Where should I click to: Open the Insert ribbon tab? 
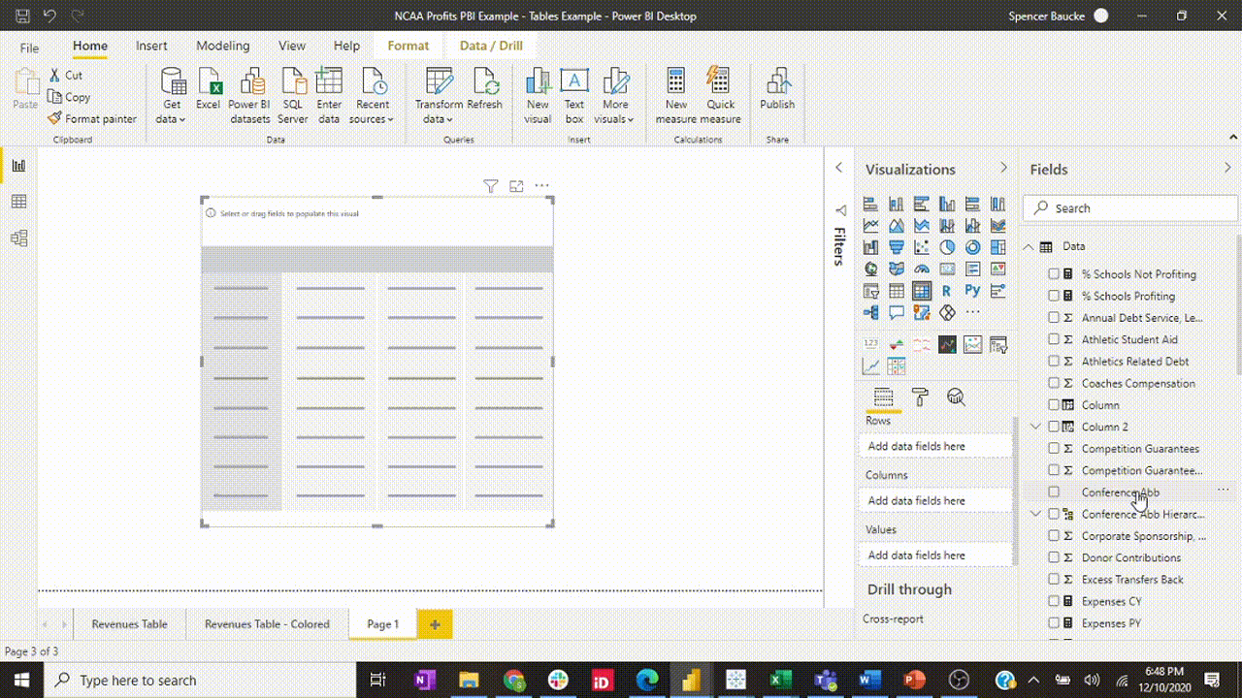151,46
